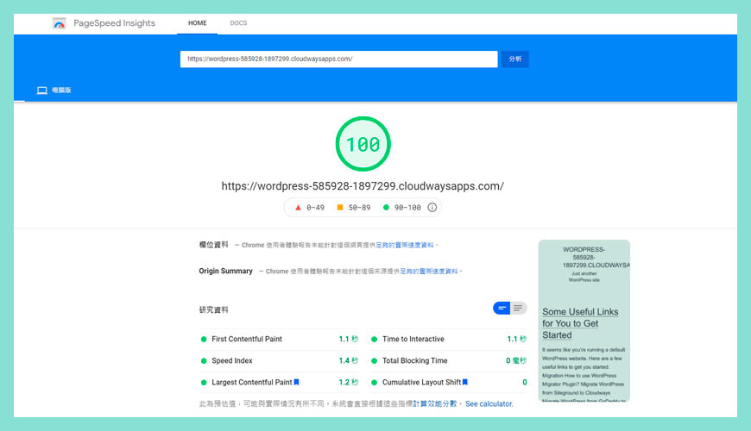The width and height of the screenshot is (751, 431).
Task: Click the PageSpeed Insights title text
Action: [x=115, y=23]
